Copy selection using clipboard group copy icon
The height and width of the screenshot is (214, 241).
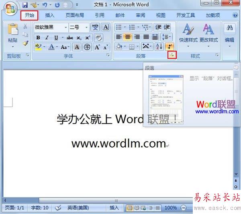tap(25, 35)
